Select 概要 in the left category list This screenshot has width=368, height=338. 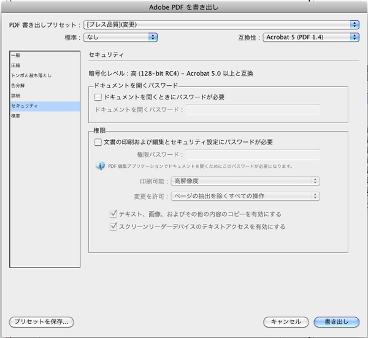click(45, 116)
